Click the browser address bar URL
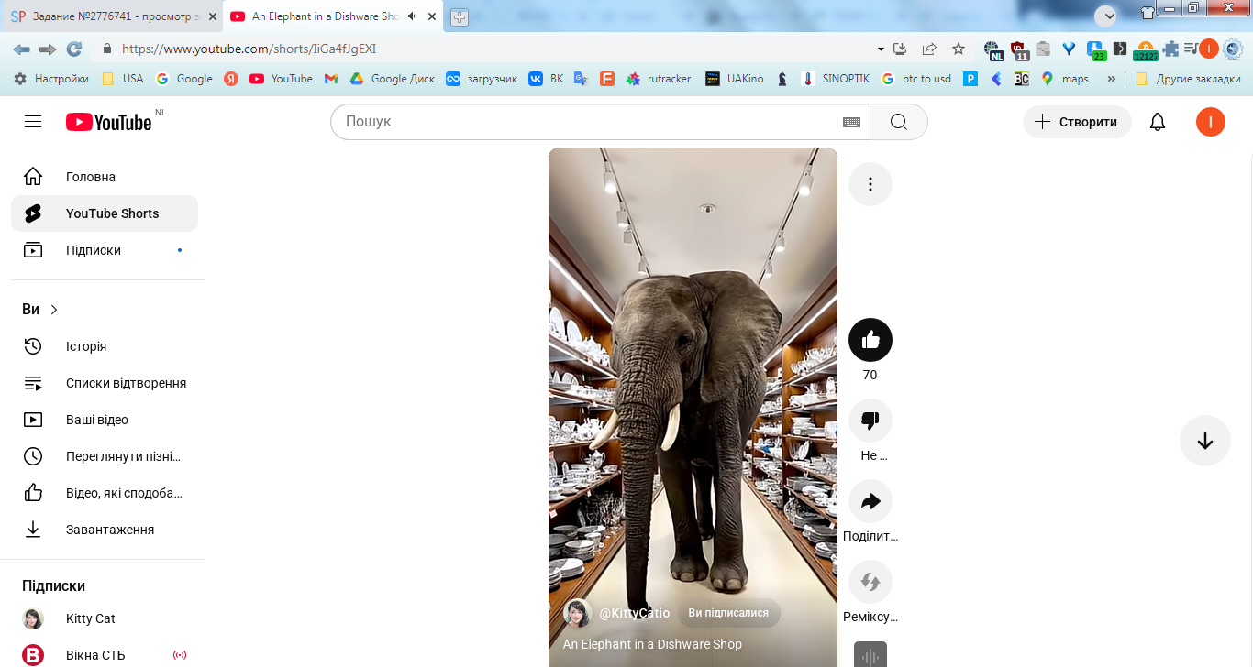1253x667 pixels. pyautogui.click(x=249, y=49)
